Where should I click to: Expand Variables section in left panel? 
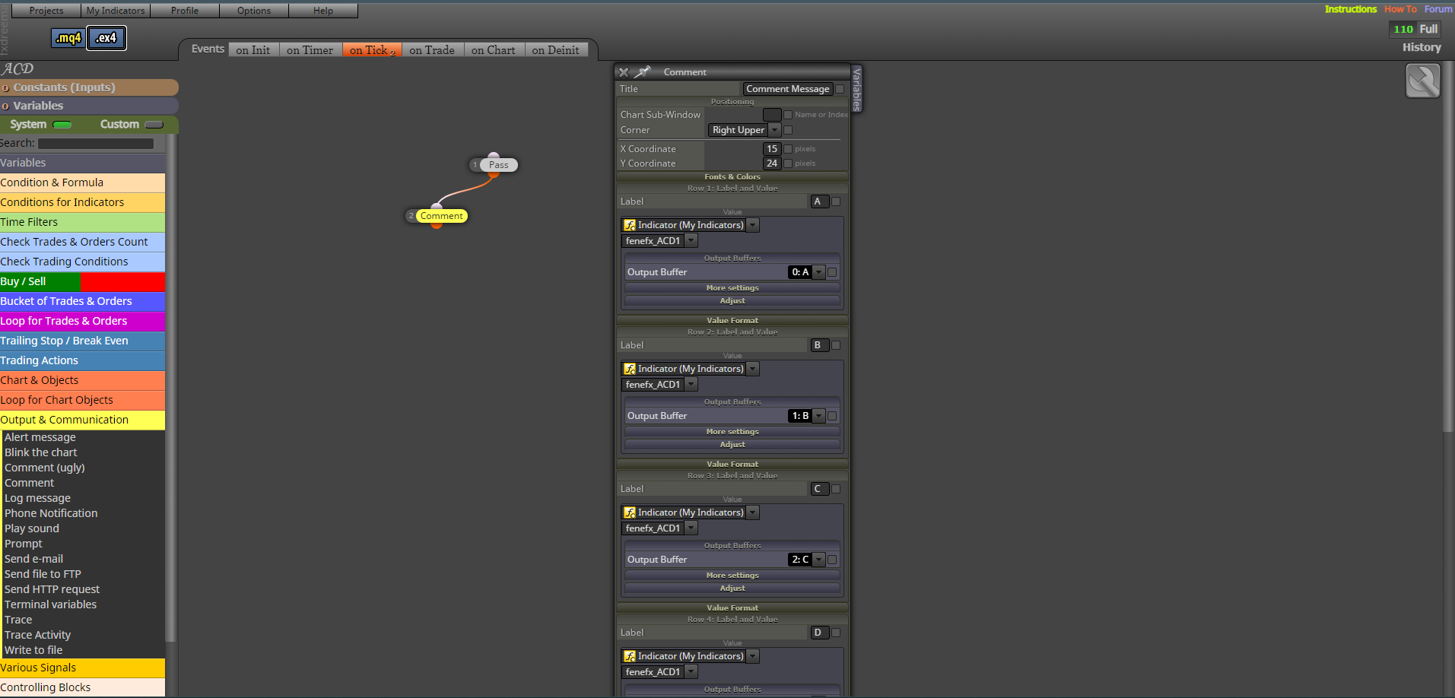pyautogui.click(x=89, y=106)
